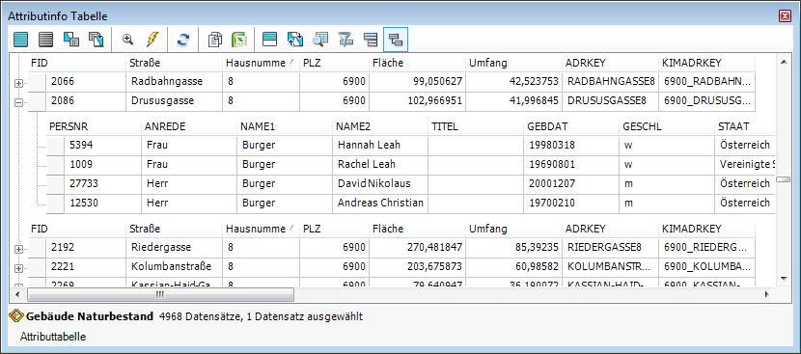Select row header of person 5394

(55, 146)
